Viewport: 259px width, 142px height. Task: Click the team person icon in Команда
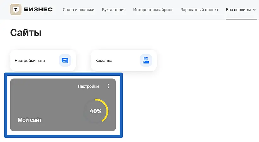pos(146,60)
